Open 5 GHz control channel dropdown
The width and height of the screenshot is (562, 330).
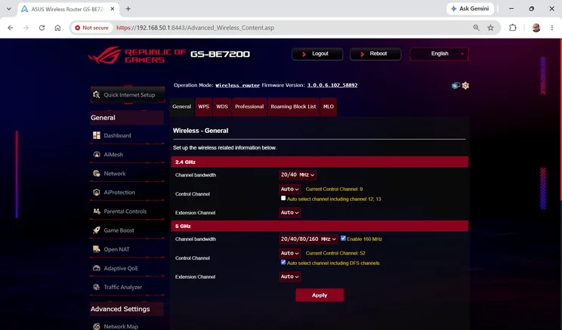[289, 253]
